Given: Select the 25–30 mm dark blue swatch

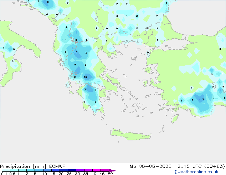Looking at the screenshot, I should click(x=72, y=170).
